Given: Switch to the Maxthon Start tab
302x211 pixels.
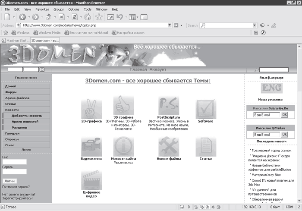Looking at the screenshot, I should [16, 40].
